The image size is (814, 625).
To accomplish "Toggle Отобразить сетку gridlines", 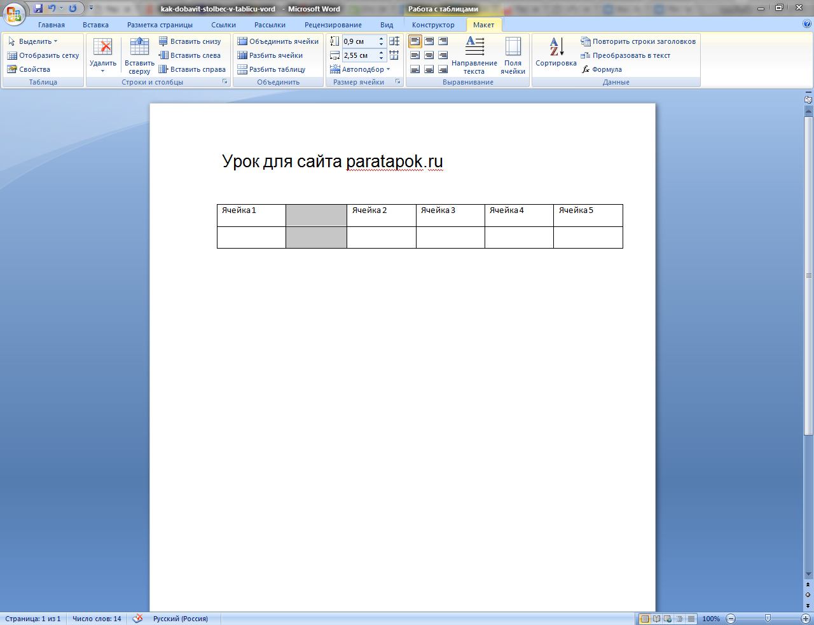I will (x=43, y=55).
